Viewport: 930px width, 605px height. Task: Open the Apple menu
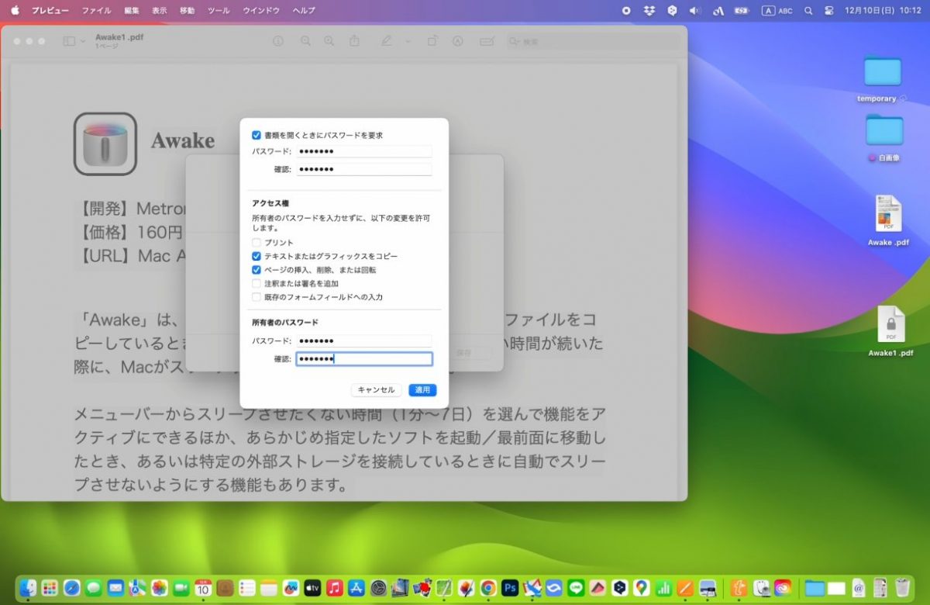click(x=14, y=11)
